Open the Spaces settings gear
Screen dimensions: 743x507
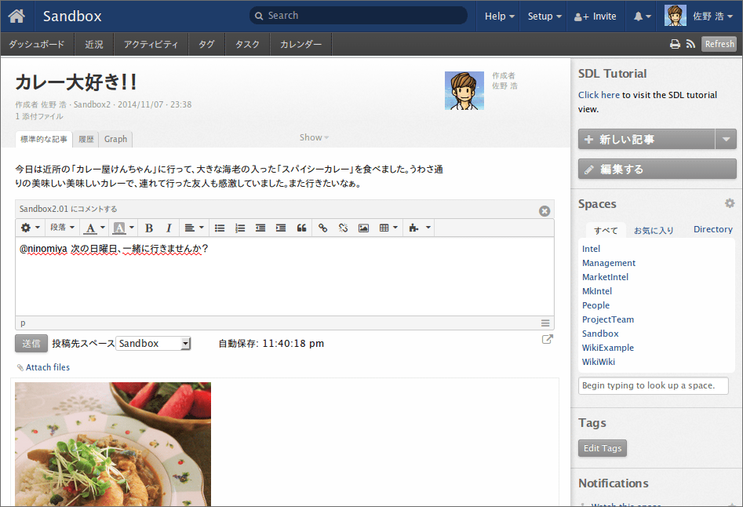click(730, 203)
